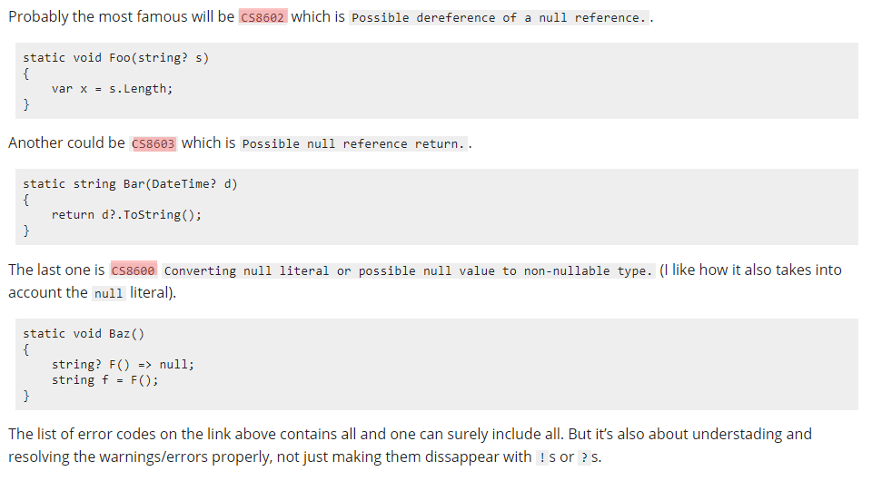Screen dimensions: 882x481
Task: Click the 'string? F() => null;' code line
Action: coord(123,364)
